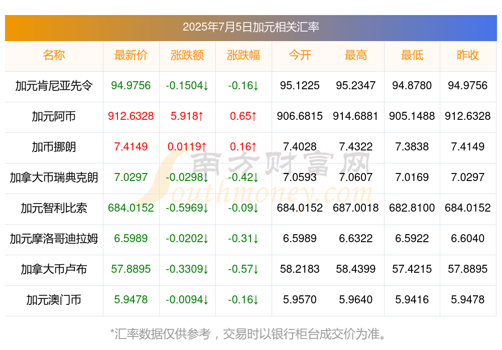Select the 加元智利比索 row name
The width and height of the screenshot is (502, 350).
pyautogui.click(x=54, y=208)
